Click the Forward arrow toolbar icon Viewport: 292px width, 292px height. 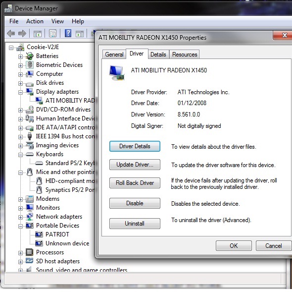click(22, 34)
